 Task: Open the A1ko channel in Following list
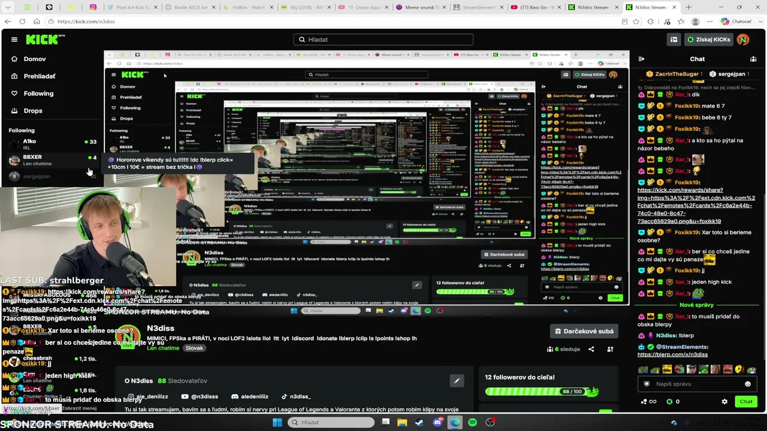coord(52,144)
